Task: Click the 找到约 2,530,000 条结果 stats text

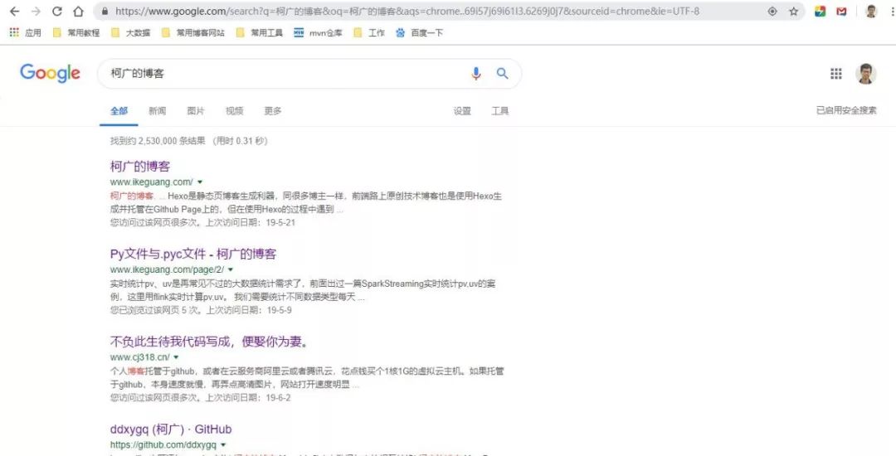Action: (x=158, y=141)
